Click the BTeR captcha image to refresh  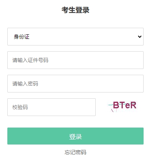click(x=123, y=106)
